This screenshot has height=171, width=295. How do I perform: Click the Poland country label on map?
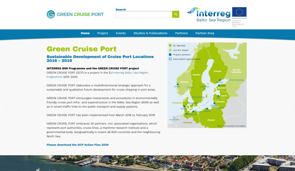point(211,120)
